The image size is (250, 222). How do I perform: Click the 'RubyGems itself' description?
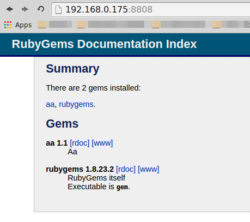pyautogui.click(x=96, y=178)
